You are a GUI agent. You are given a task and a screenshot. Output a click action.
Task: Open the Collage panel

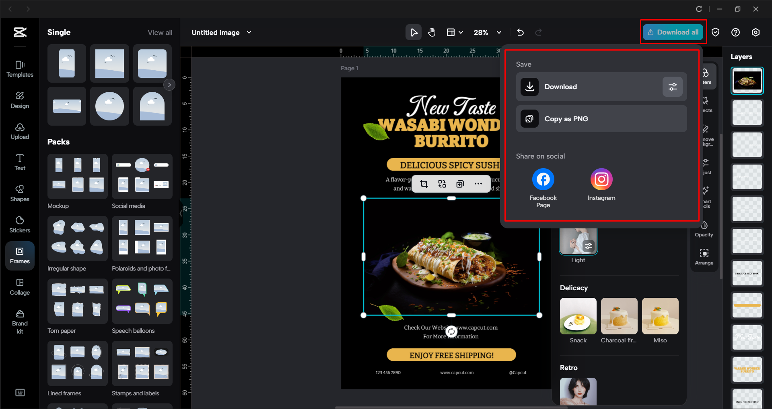tap(20, 286)
